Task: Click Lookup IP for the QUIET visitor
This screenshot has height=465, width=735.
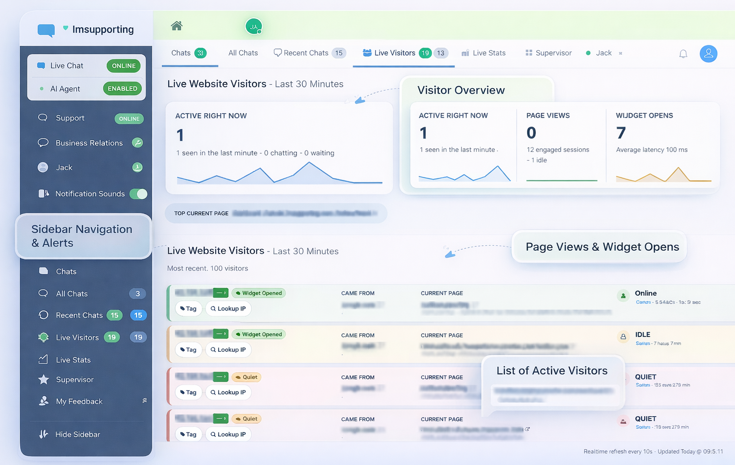Action: pyautogui.click(x=228, y=392)
